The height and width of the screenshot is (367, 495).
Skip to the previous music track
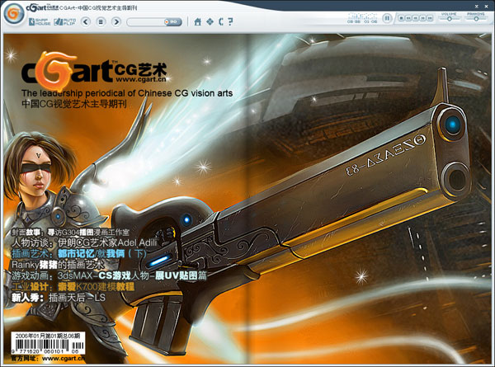click(x=408, y=18)
